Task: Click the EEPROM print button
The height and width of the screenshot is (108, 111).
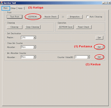Action: (32, 17)
